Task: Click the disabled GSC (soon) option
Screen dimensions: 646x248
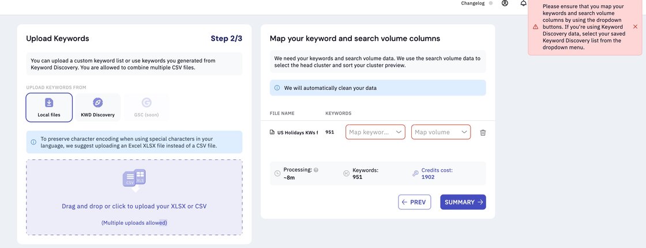Action: coord(147,108)
